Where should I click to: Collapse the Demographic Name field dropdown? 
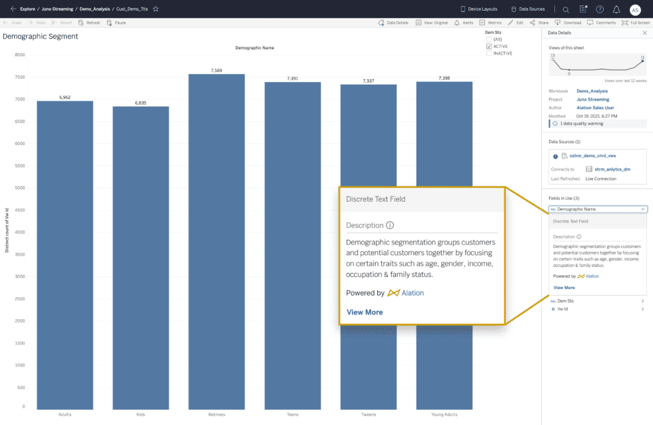coord(642,209)
